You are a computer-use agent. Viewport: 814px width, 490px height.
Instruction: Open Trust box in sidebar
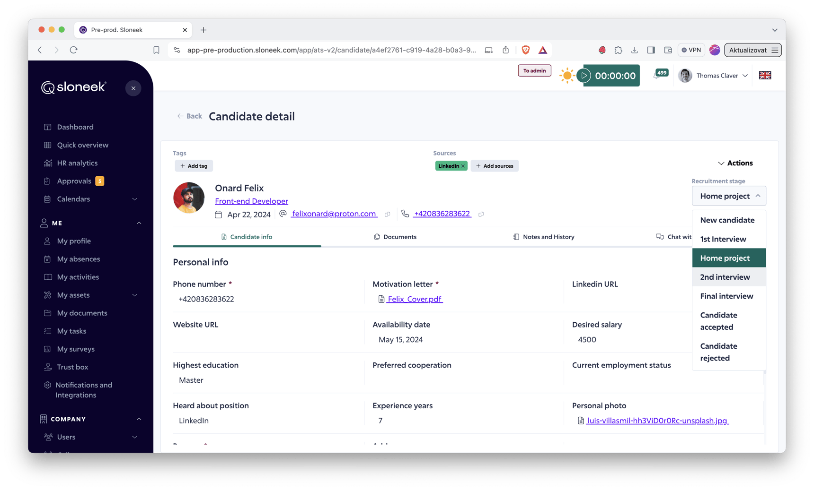pyautogui.click(x=72, y=367)
